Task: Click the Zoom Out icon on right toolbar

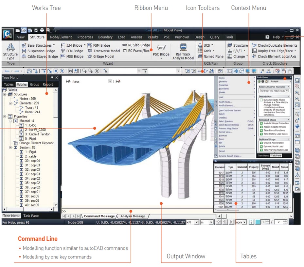Action: point(297,99)
